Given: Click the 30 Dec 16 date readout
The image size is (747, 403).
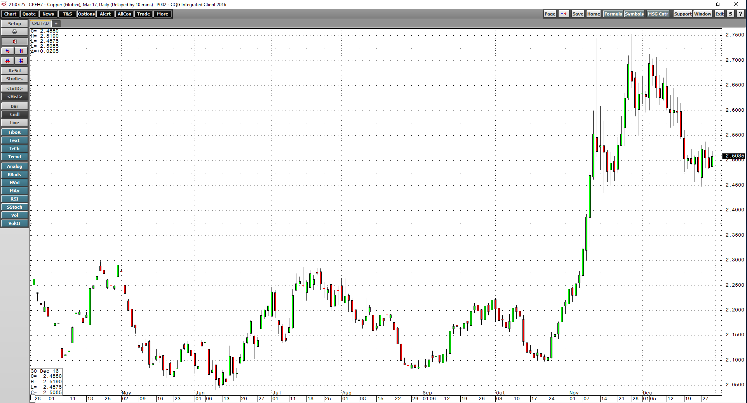Looking at the screenshot, I should tap(45, 371).
